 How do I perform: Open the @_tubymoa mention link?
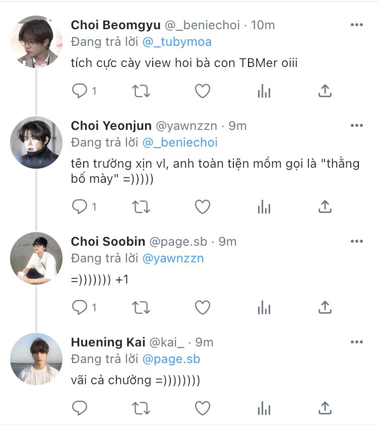click(x=177, y=42)
